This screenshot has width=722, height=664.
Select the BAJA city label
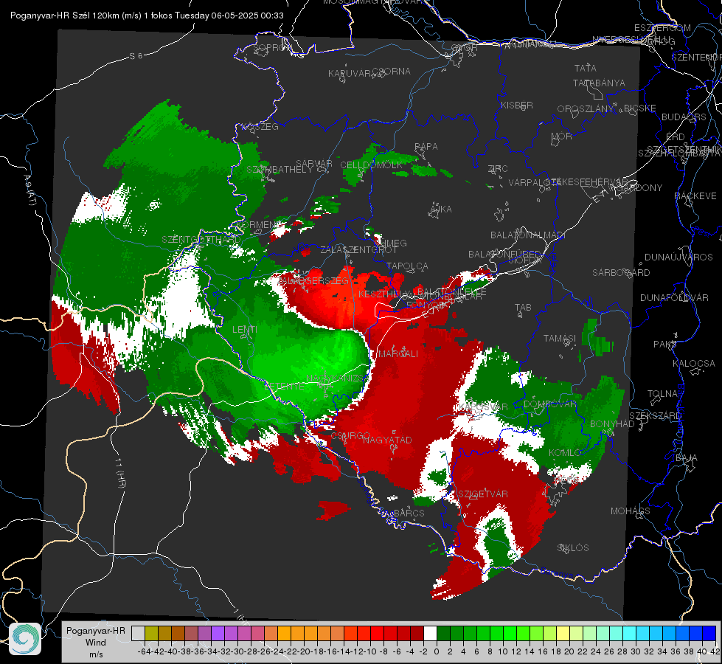pos(687,458)
